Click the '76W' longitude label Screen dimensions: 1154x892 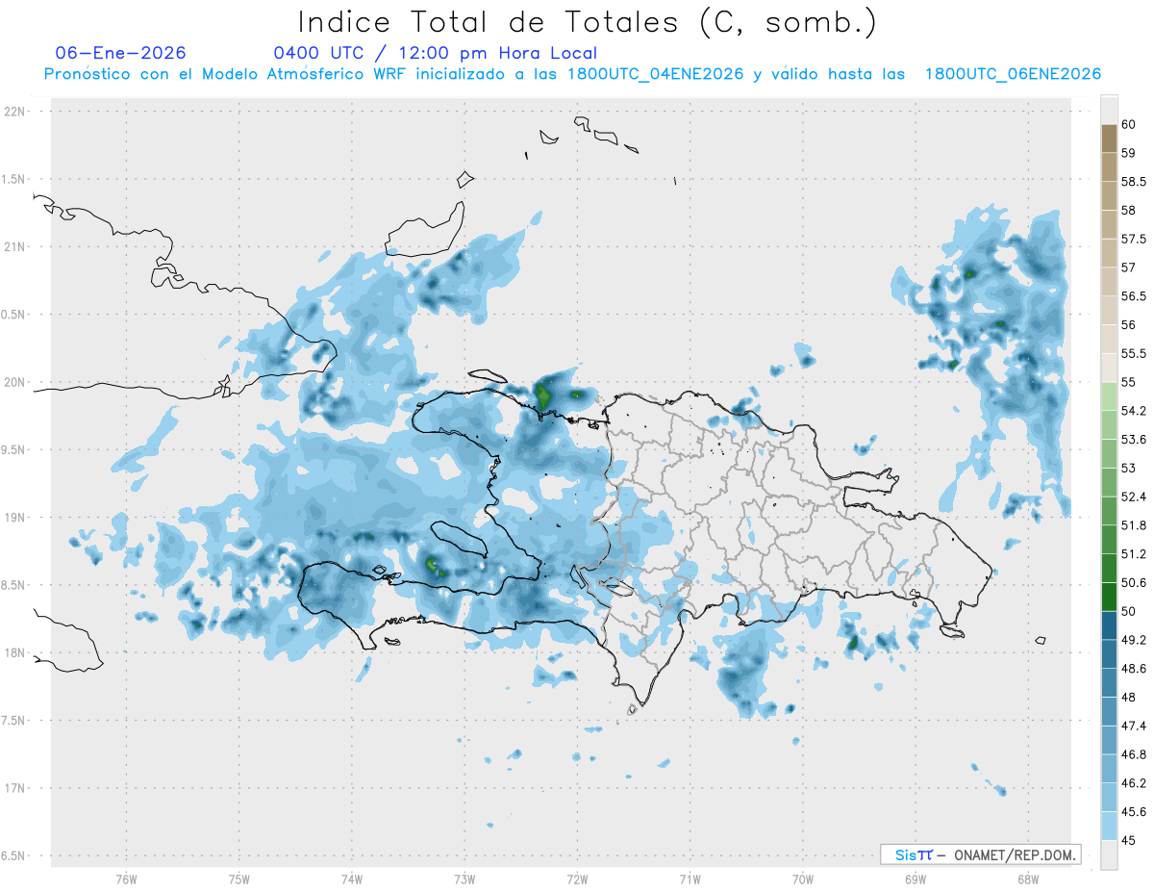pos(126,879)
